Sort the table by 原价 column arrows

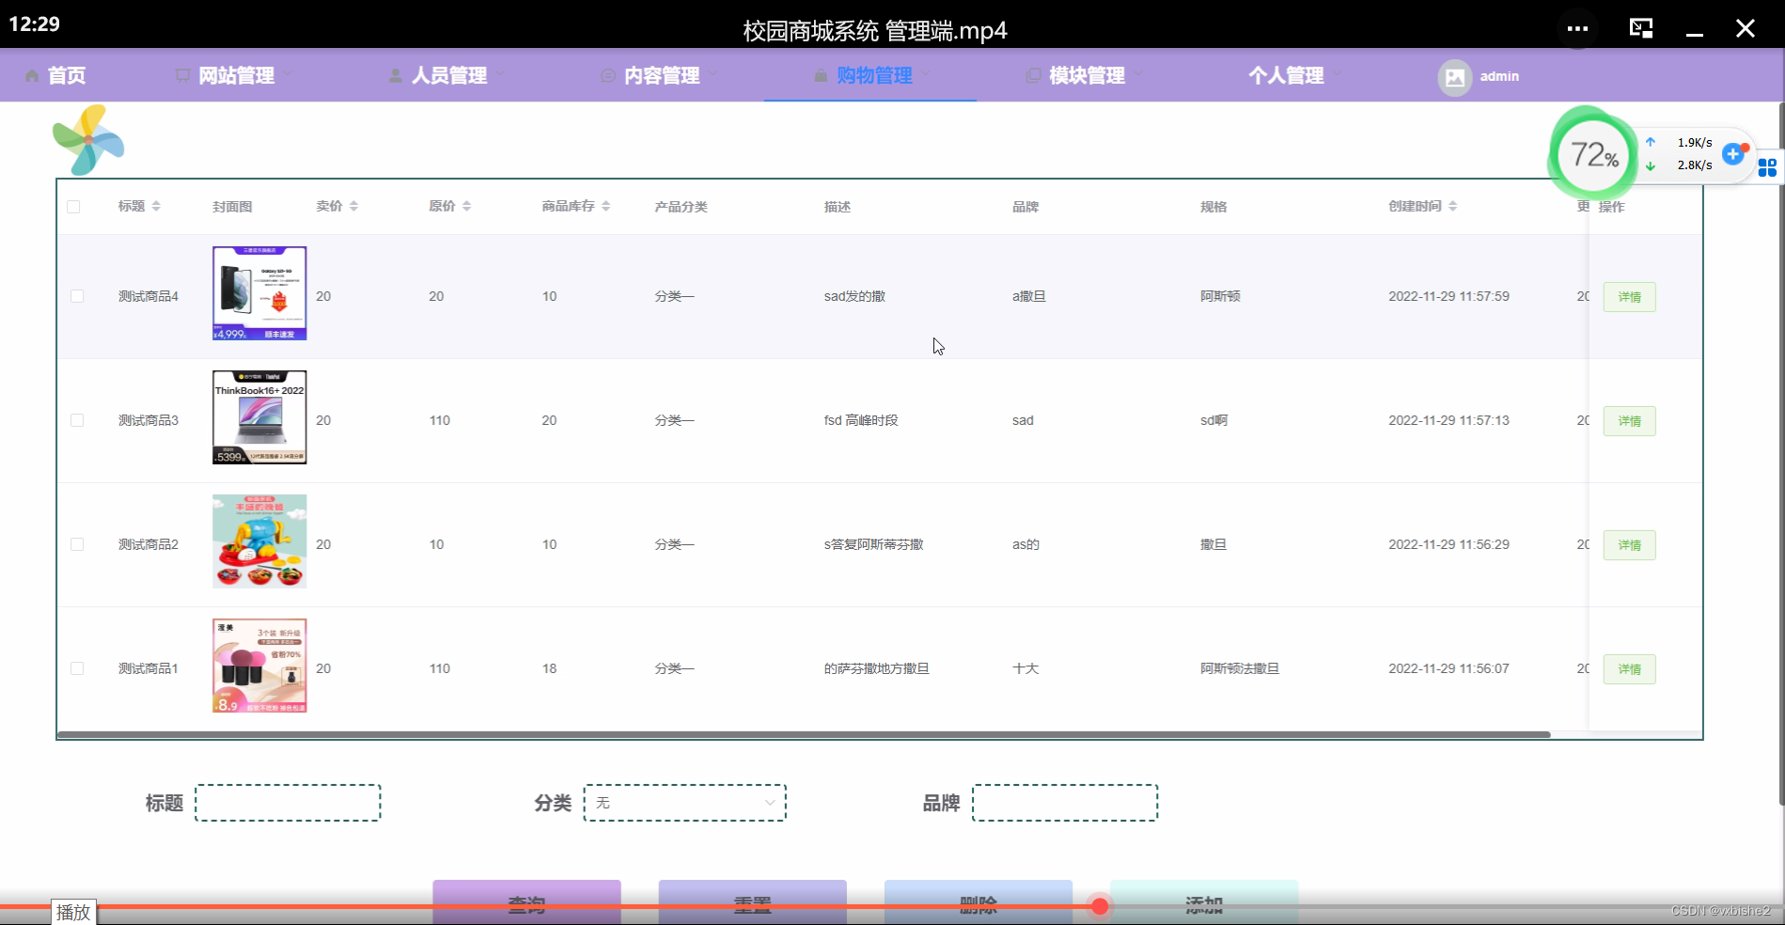[467, 206]
